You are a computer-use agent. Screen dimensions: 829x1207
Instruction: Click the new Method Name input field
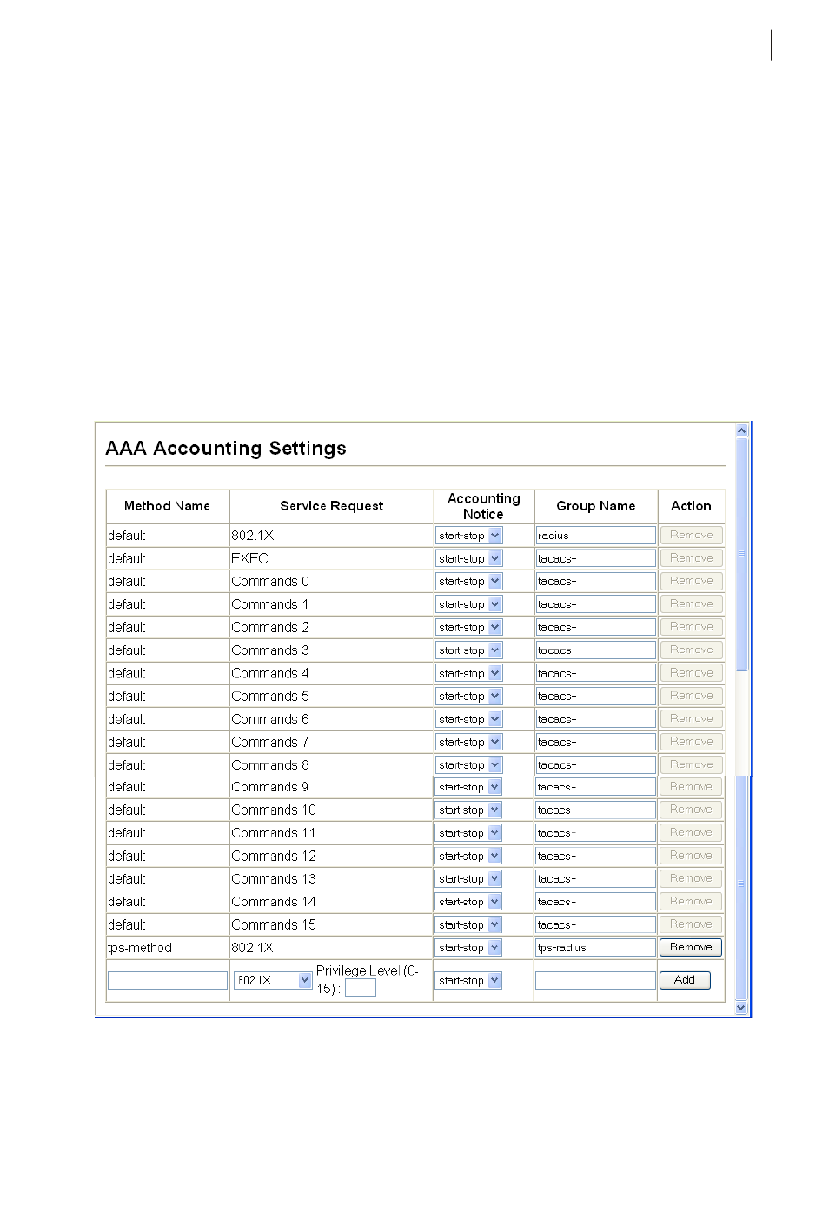(x=168, y=980)
